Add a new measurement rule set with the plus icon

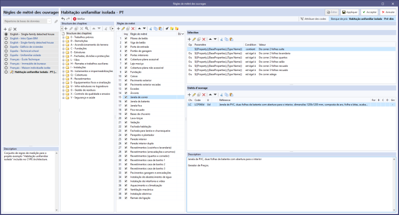(5, 29)
